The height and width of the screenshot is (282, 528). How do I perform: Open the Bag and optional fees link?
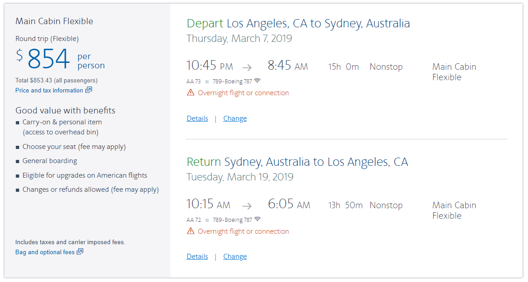tap(45, 252)
